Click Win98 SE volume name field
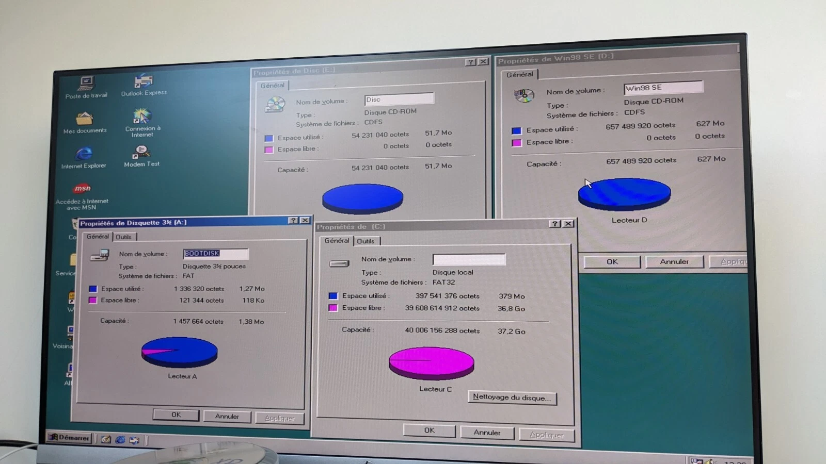The height and width of the screenshot is (464, 826). click(663, 87)
